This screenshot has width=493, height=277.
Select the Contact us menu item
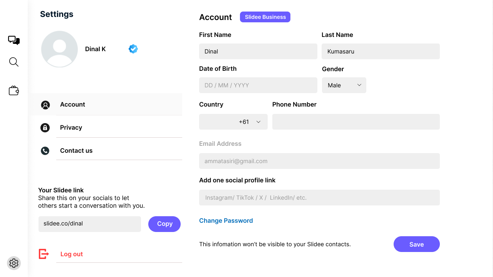pyautogui.click(x=76, y=150)
